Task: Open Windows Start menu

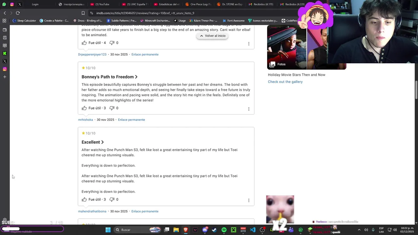Action: coord(108,230)
